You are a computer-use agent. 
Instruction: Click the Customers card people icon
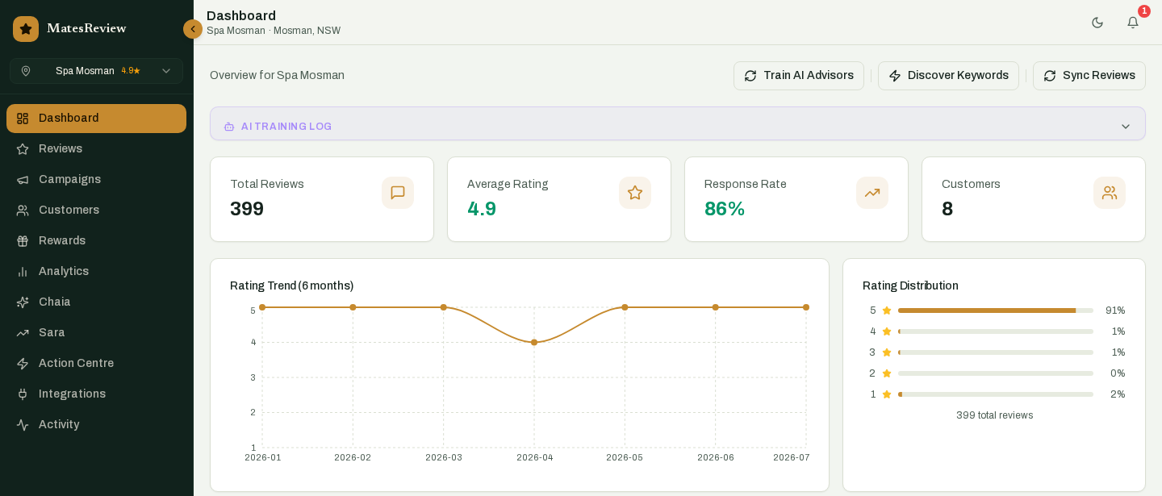click(1110, 193)
